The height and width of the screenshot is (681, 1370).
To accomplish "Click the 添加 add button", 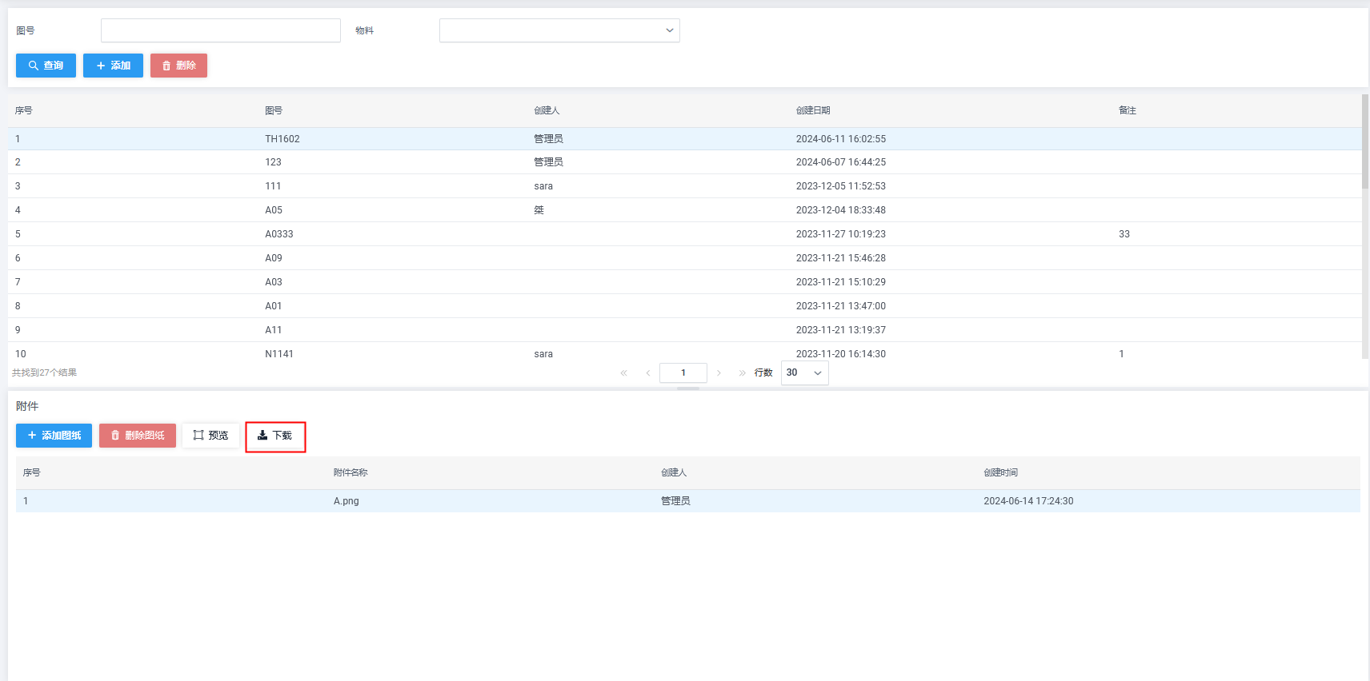I will click(x=113, y=66).
